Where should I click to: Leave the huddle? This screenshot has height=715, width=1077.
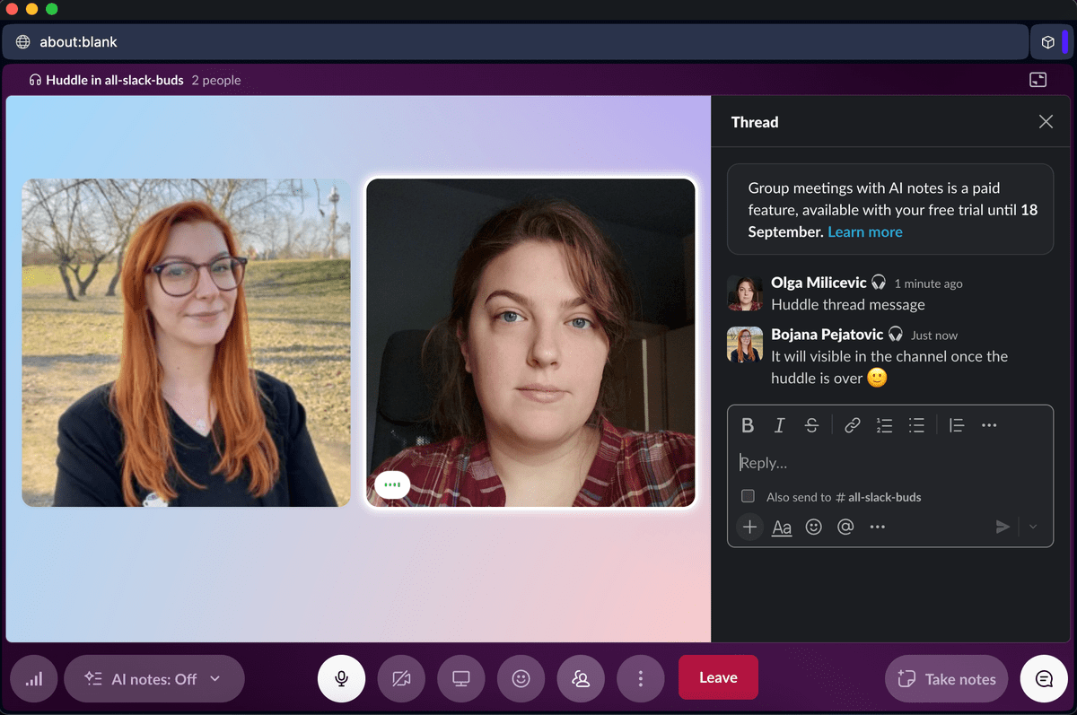(718, 677)
